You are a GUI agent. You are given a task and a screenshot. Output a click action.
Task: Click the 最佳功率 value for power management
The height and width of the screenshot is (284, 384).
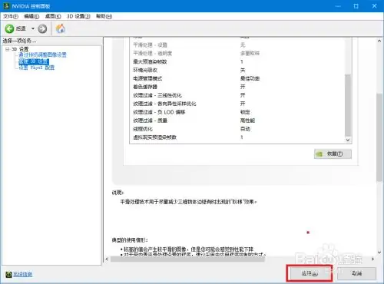(x=250, y=78)
